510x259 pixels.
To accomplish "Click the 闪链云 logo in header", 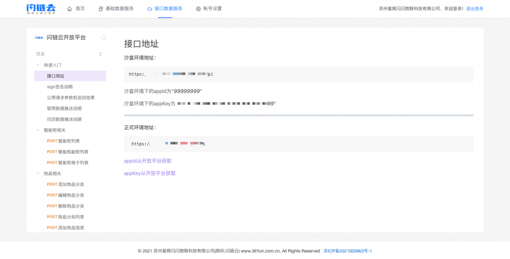I will tap(41, 9).
